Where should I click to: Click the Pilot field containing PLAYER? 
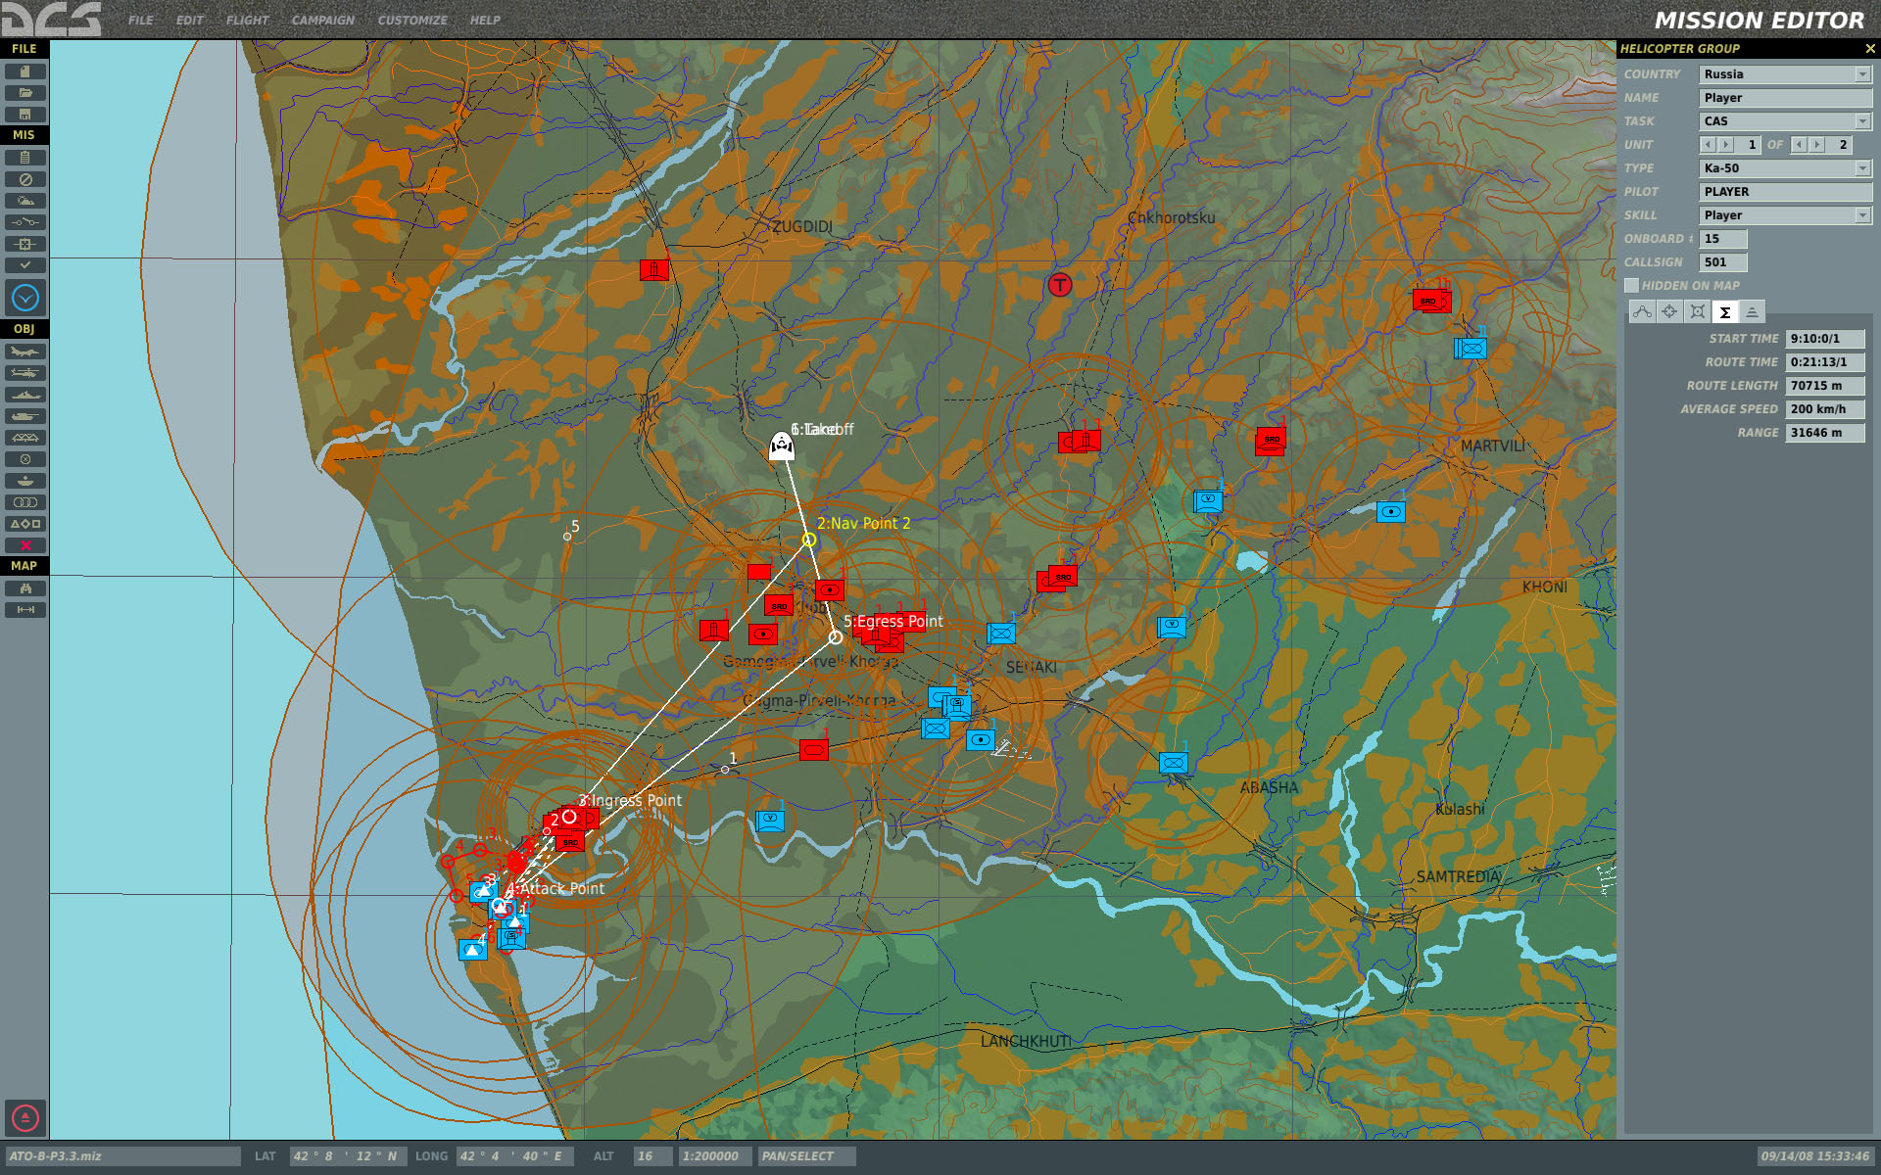point(1785,192)
